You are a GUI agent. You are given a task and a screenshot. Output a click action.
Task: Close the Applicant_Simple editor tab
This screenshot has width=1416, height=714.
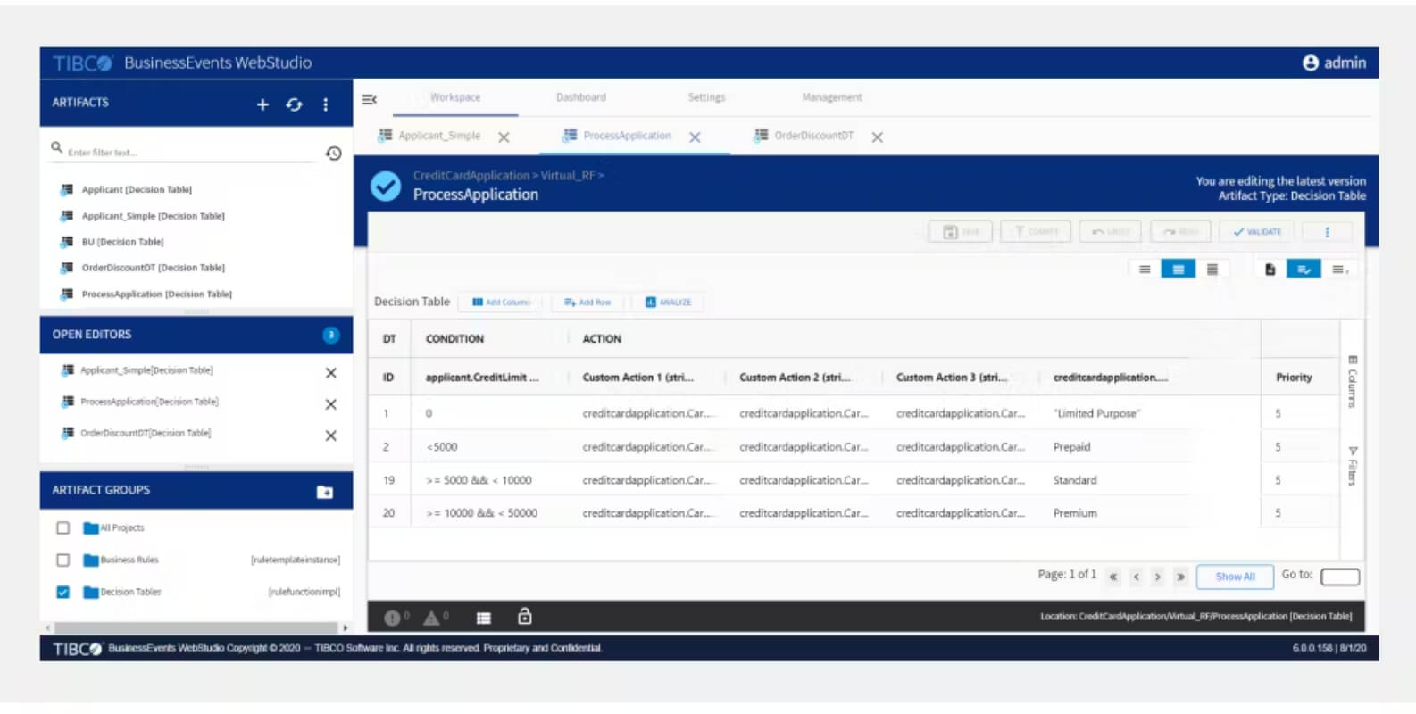pyautogui.click(x=504, y=137)
